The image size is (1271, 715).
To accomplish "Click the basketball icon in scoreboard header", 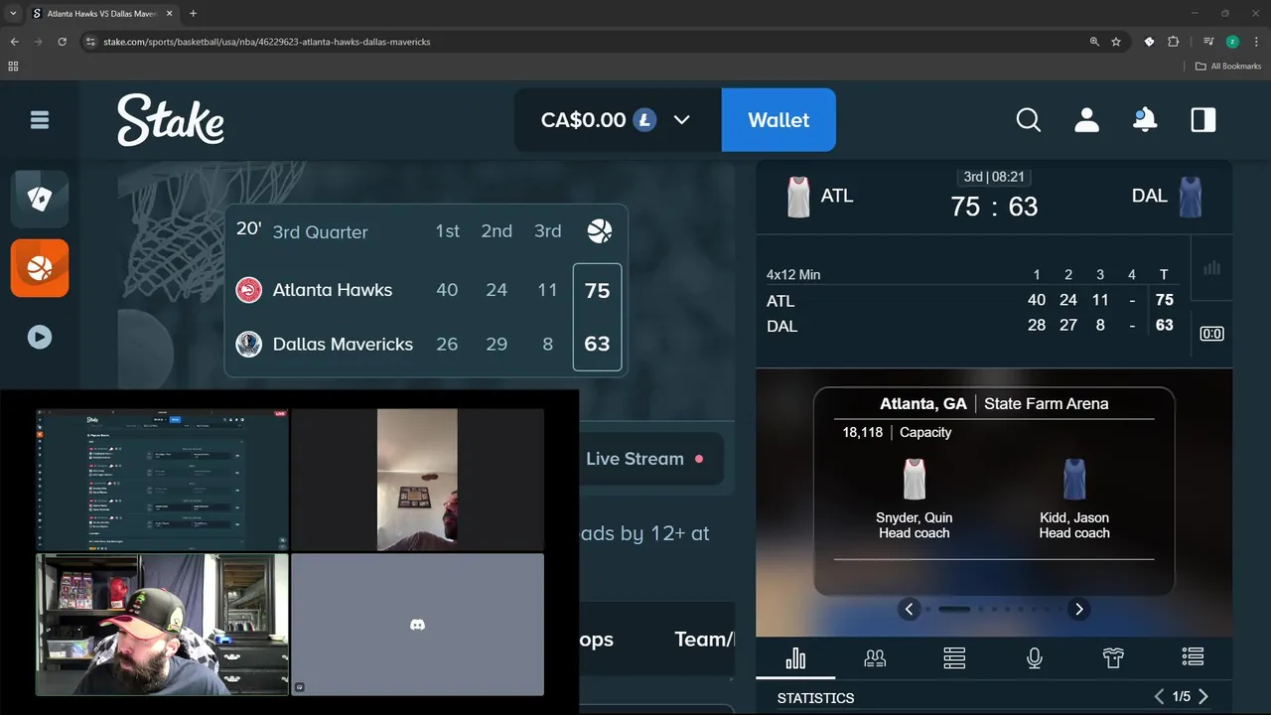I will tap(600, 231).
